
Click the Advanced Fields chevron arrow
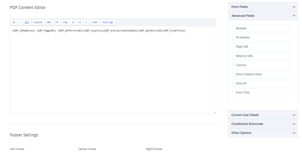coord(294,16)
